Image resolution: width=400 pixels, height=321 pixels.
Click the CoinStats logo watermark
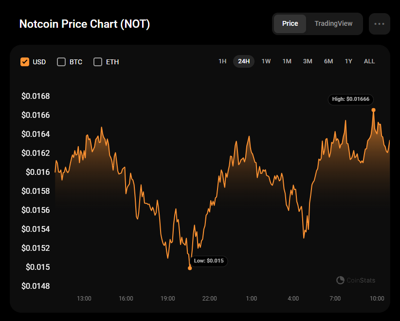(x=356, y=280)
